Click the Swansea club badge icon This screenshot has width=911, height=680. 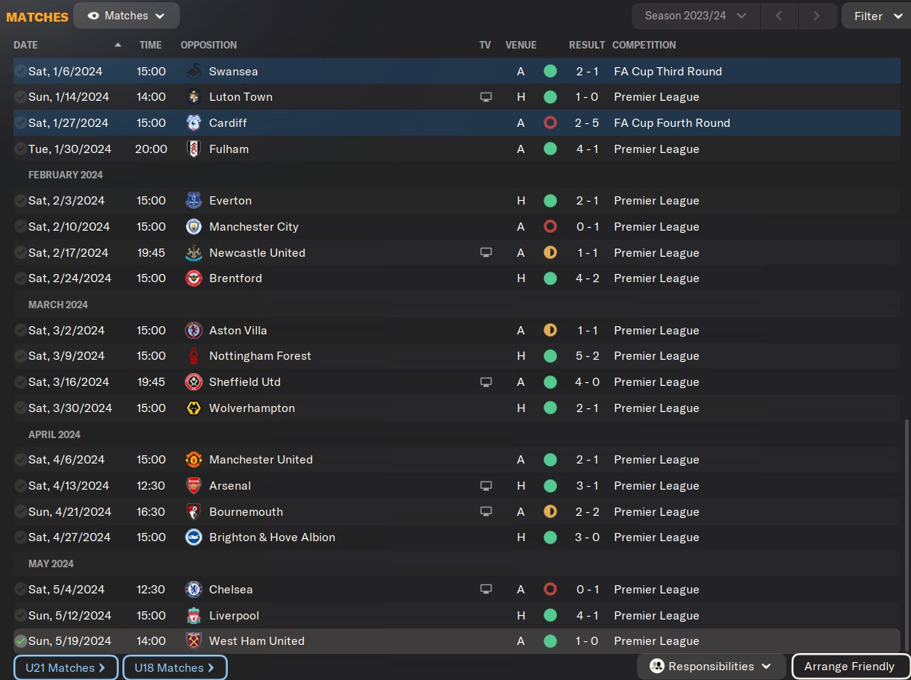pos(193,72)
